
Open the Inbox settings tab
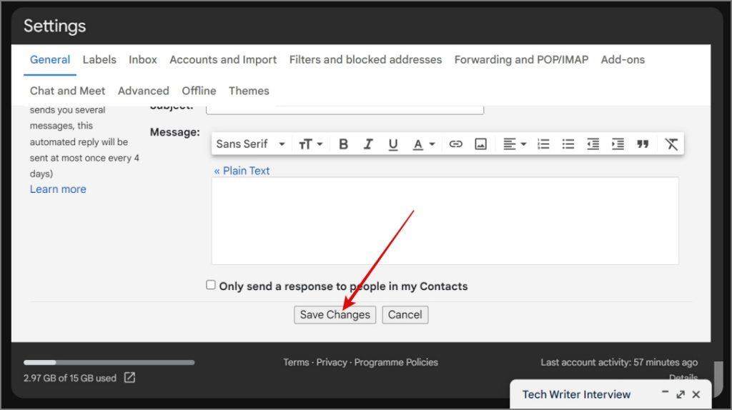coord(143,60)
